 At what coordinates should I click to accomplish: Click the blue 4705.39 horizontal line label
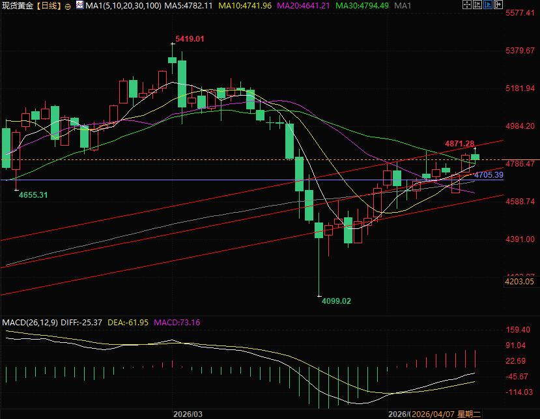coord(489,175)
